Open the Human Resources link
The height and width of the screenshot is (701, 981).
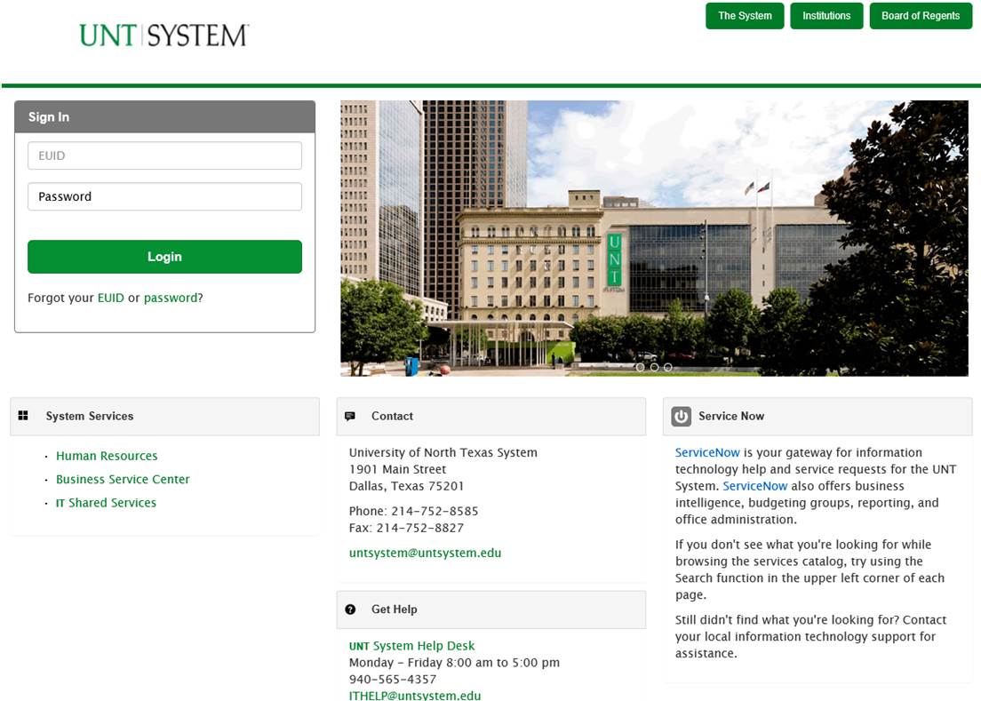[107, 456]
